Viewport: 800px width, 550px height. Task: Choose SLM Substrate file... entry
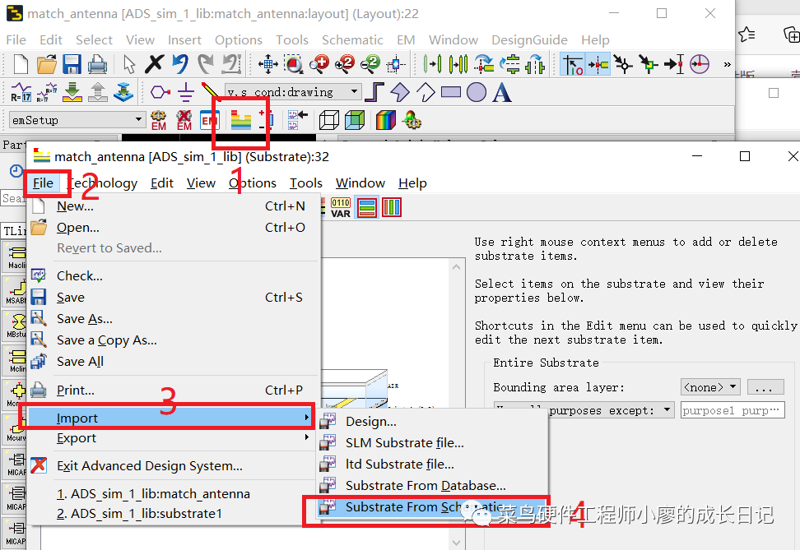pos(432,442)
